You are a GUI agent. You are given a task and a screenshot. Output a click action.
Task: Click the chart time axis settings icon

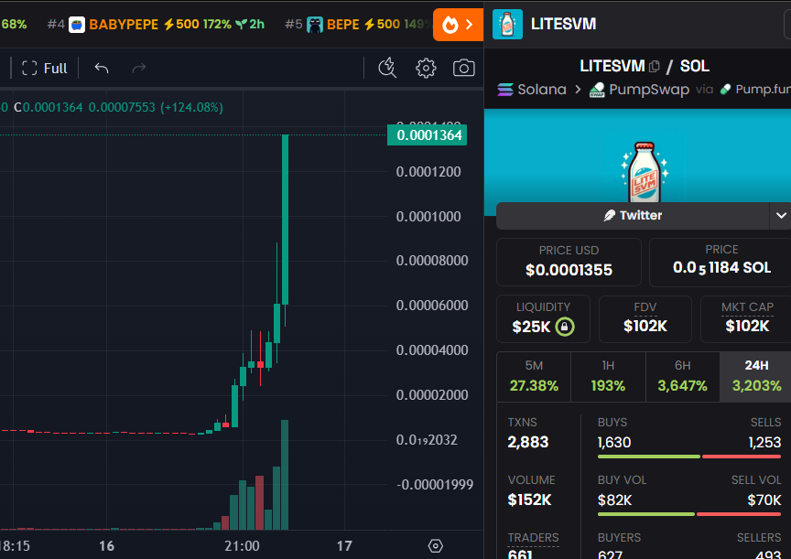click(x=436, y=546)
